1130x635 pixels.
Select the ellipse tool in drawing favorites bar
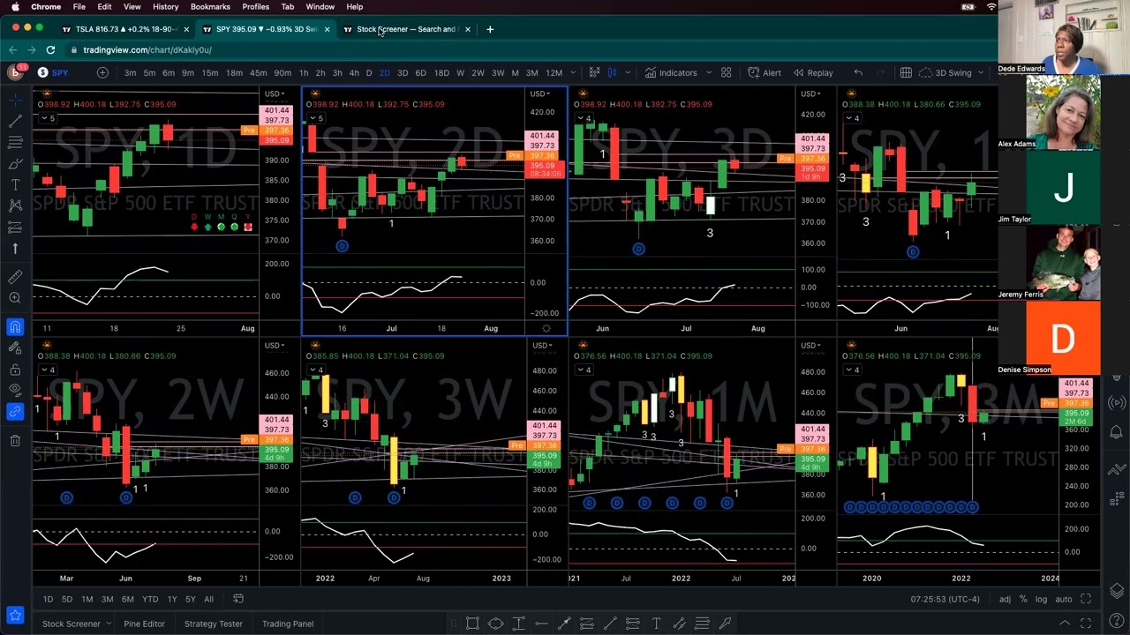click(495, 624)
